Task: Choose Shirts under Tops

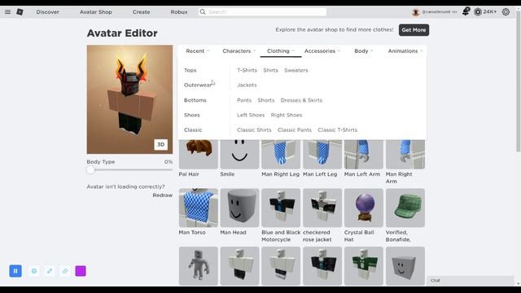Action: pyautogui.click(x=270, y=71)
